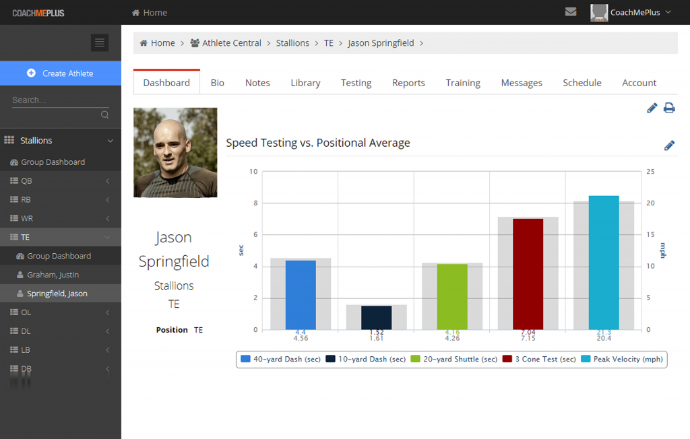Toggle Peak Velocity series in chart legend
The width and height of the screenshot is (690, 439).
[x=623, y=360]
